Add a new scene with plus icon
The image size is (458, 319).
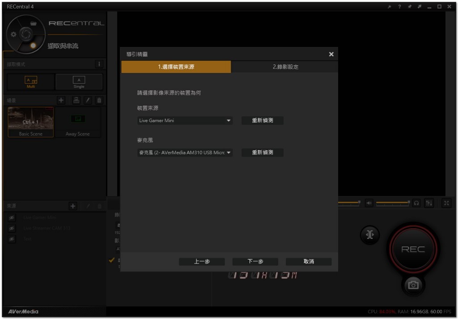tap(61, 100)
